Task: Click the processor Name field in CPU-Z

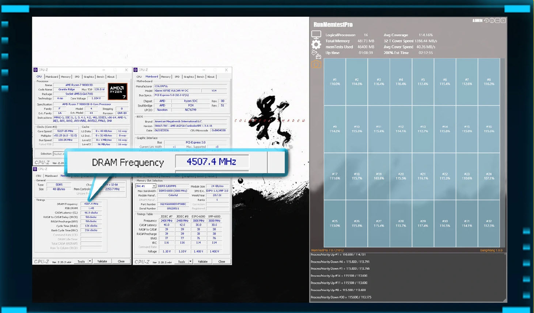Action: pyautogui.click(x=79, y=85)
